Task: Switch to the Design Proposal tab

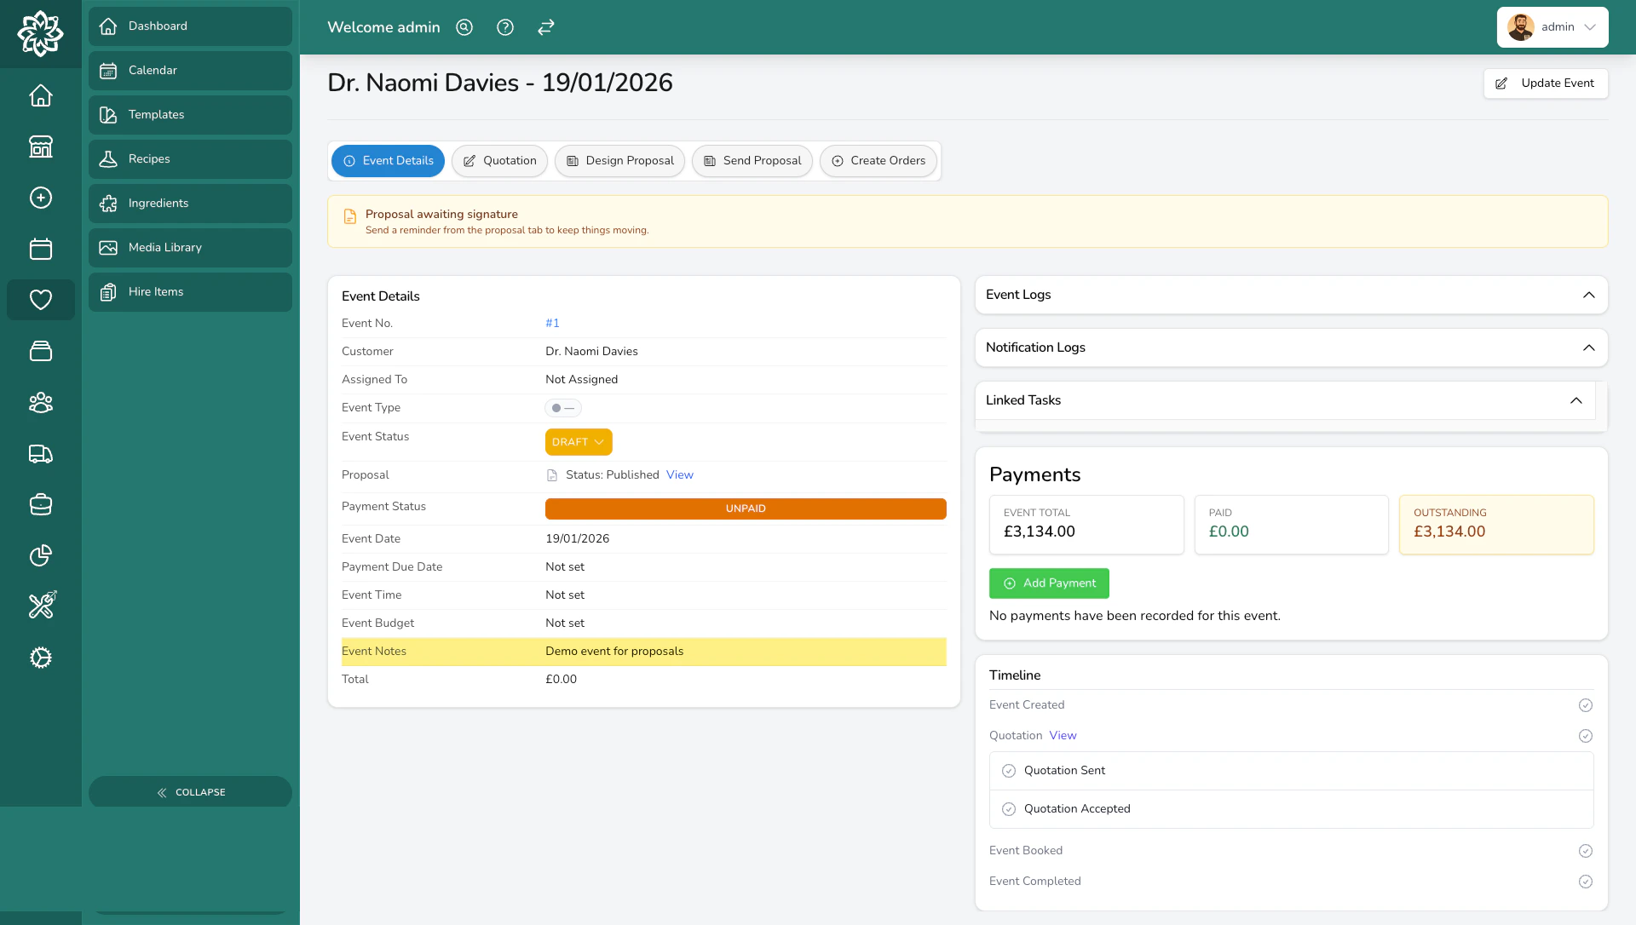Action: [619, 161]
